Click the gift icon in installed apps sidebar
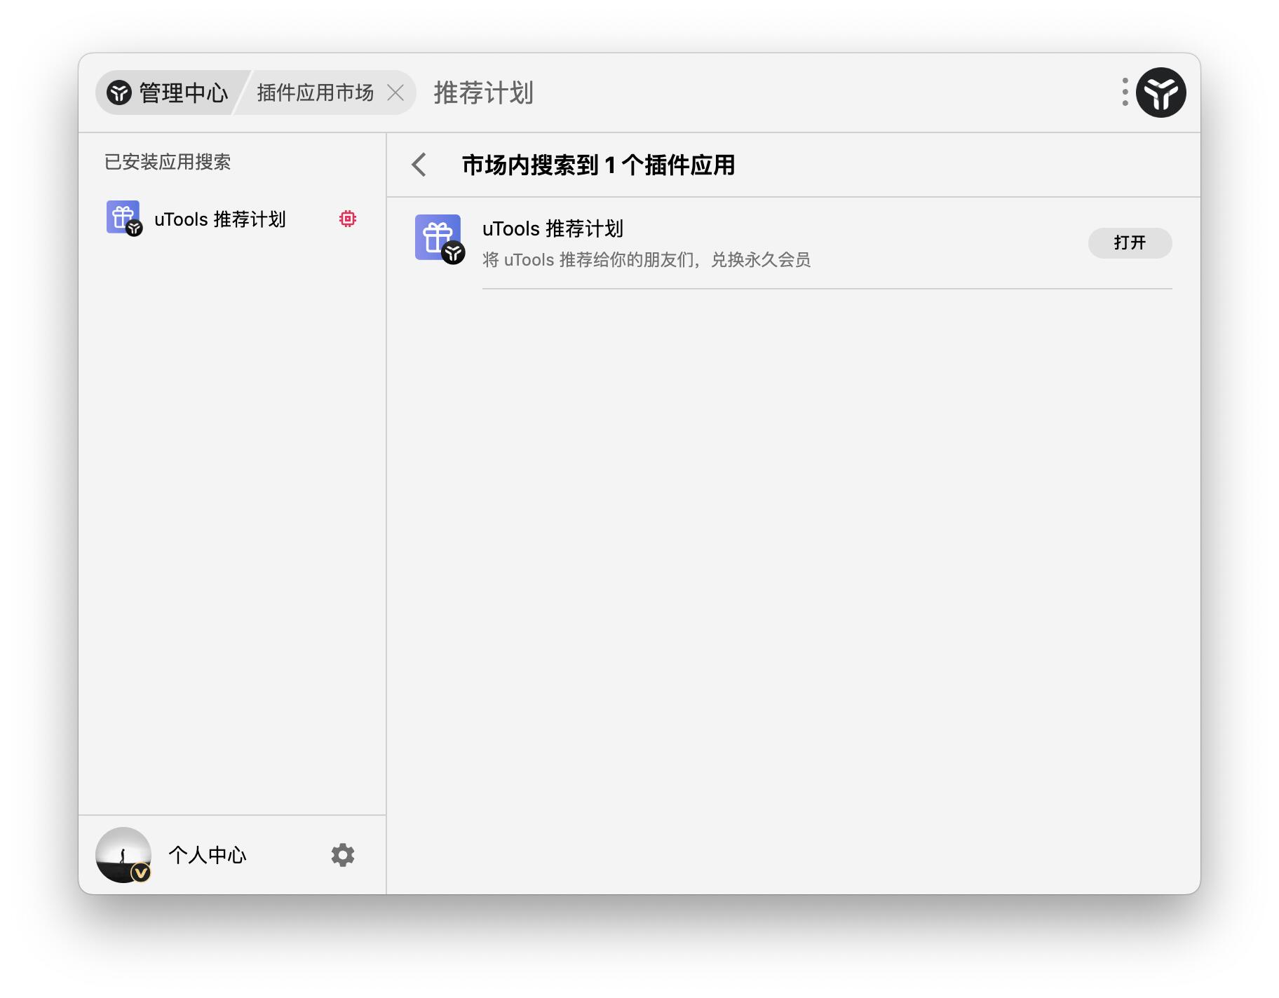Screen dimensions: 1279x998 123,217
